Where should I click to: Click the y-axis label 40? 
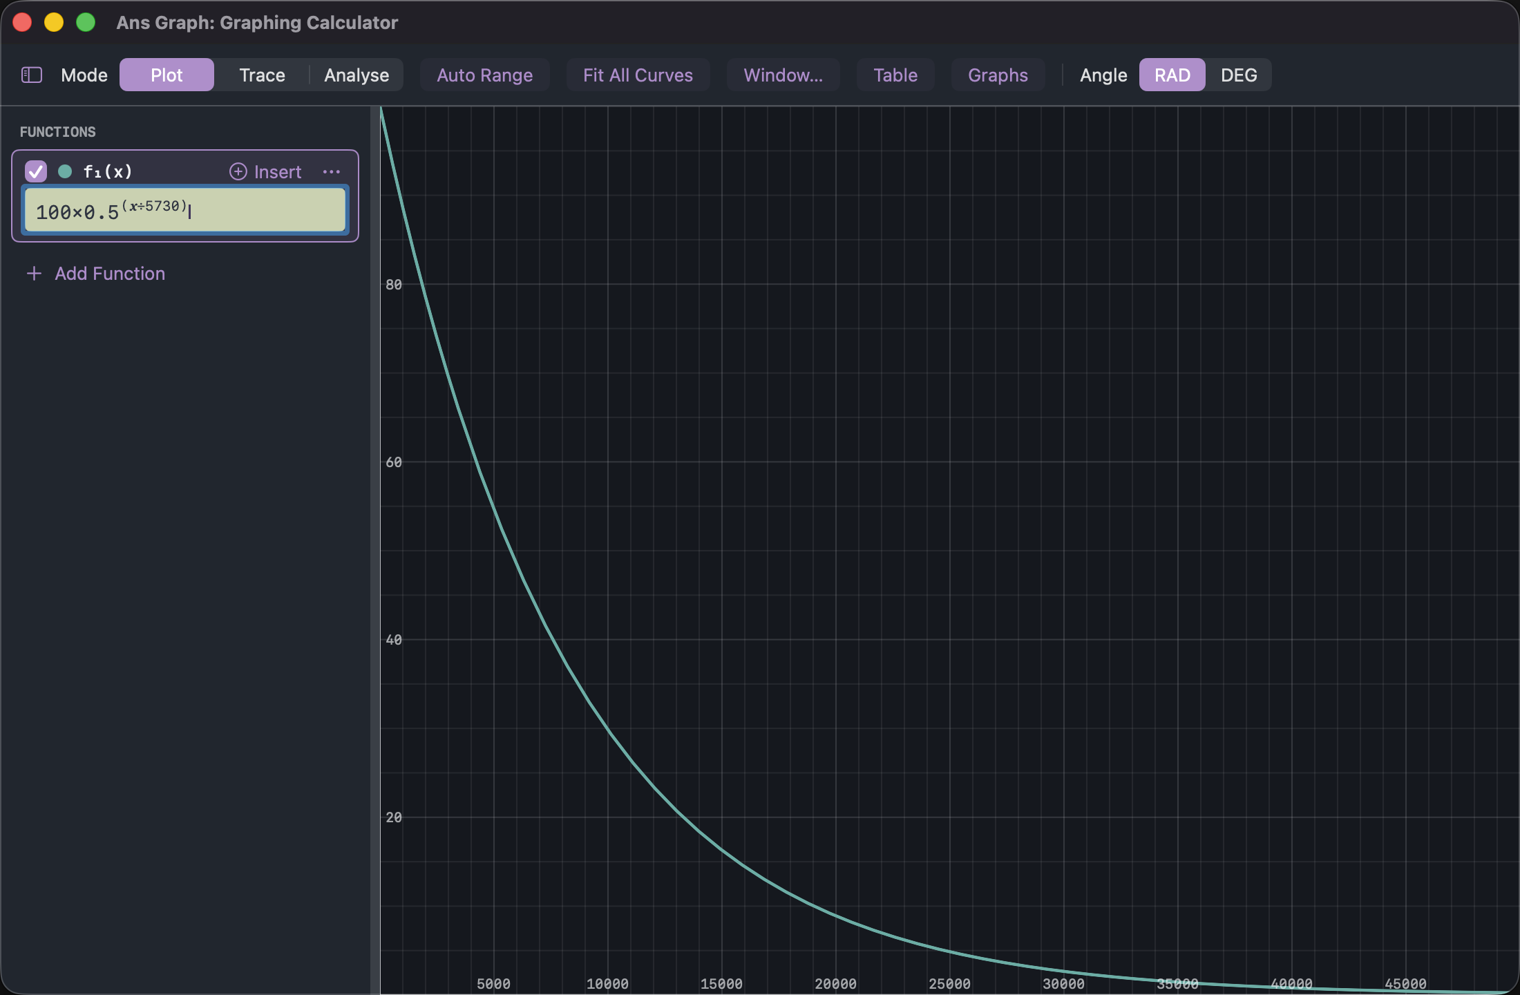pyautogui.click(x=394, y=640)
